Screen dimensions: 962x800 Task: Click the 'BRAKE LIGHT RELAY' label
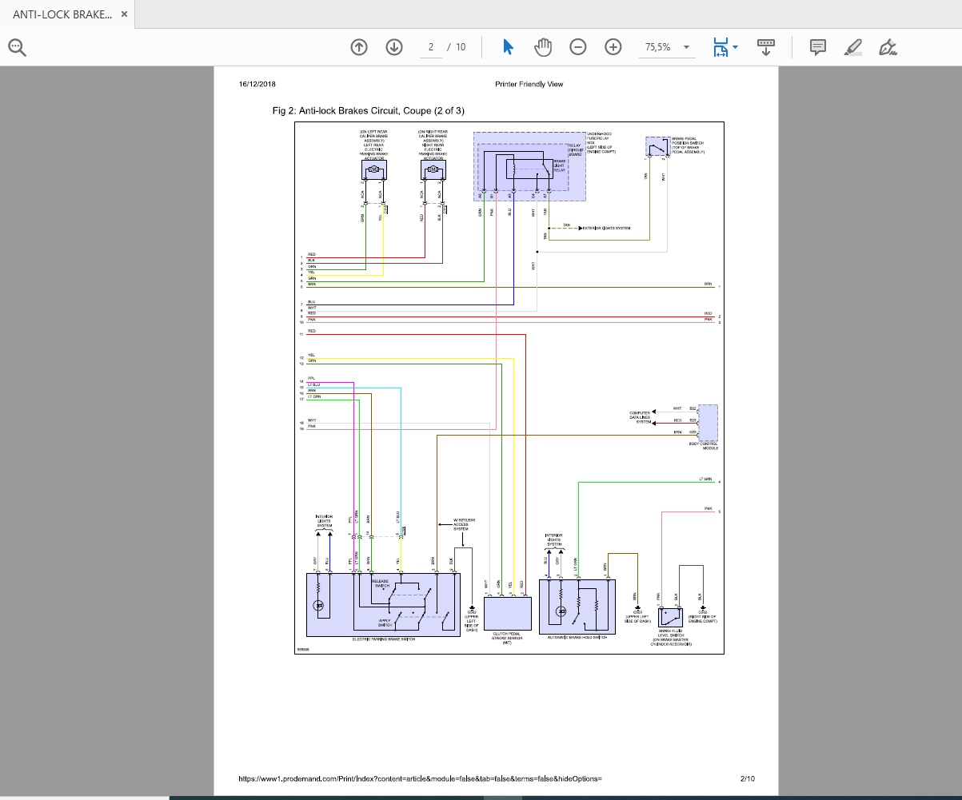pos(559,165)
